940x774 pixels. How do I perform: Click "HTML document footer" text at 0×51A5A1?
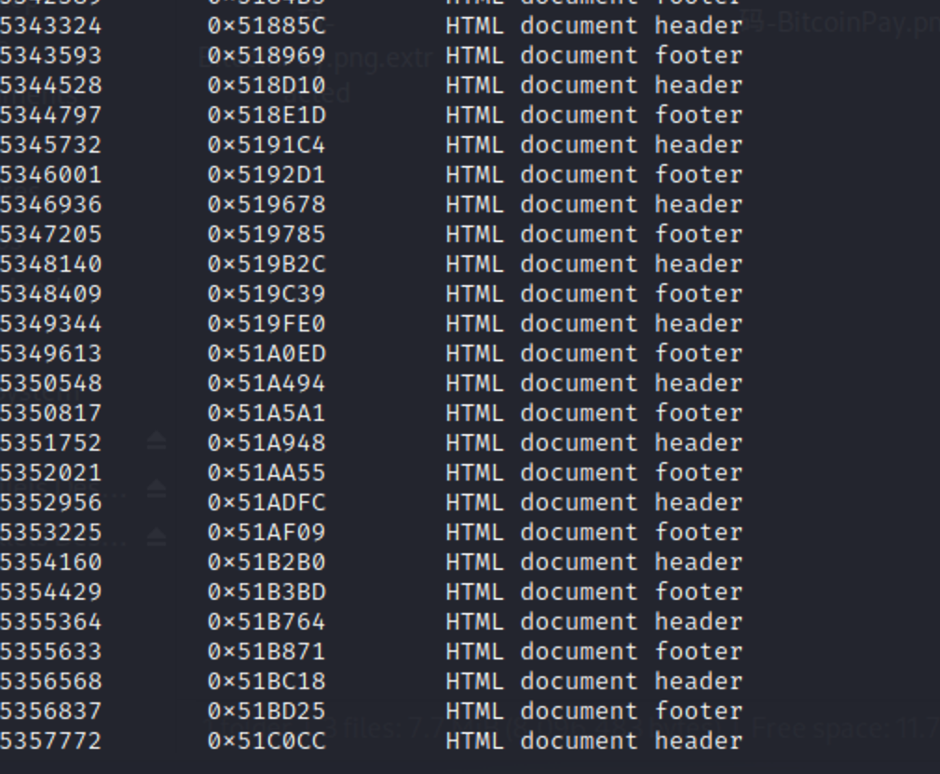(593, 413)
